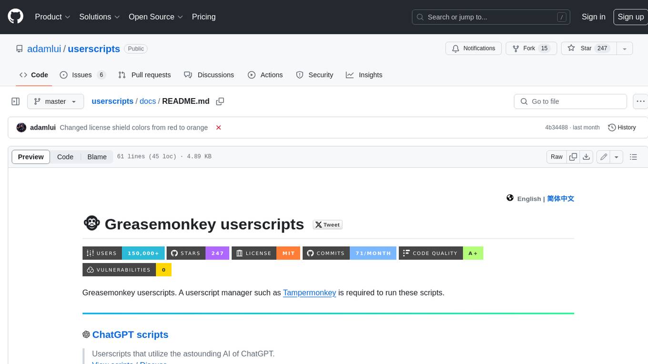Show the failed checks status icon
648x364 pixels.
(x=219, y=128)
